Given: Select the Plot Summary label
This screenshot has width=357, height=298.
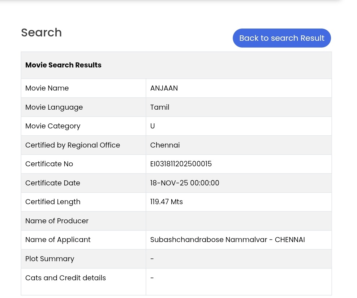Looking at the screenshot, I should 50,259.
